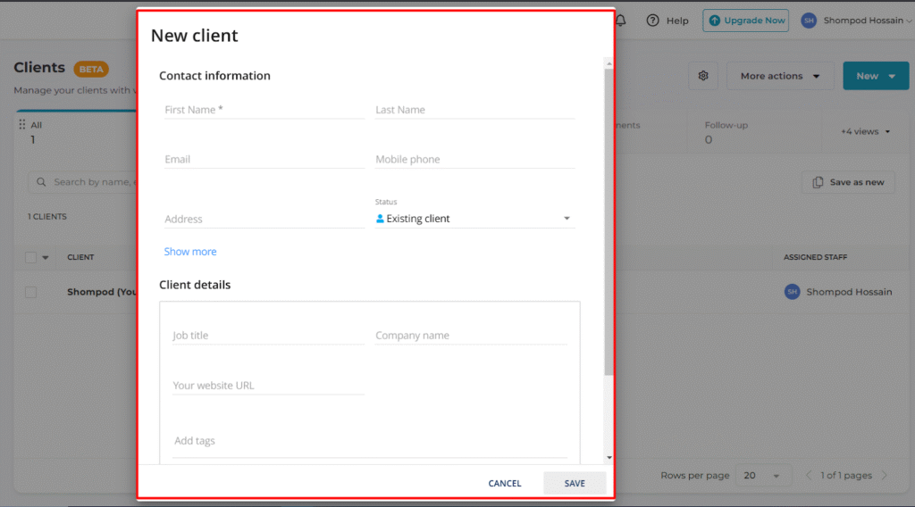Screen dimensions: 915x507
Task: Click Shompod Hossain profile avatar
Action: [809, 21]
